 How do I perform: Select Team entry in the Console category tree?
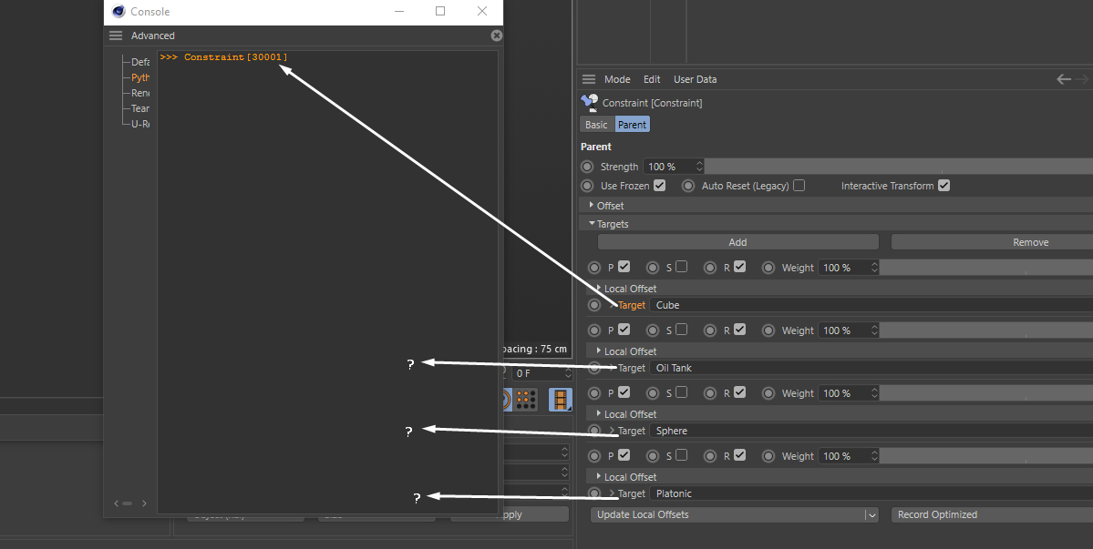click(x=140, y=107)
